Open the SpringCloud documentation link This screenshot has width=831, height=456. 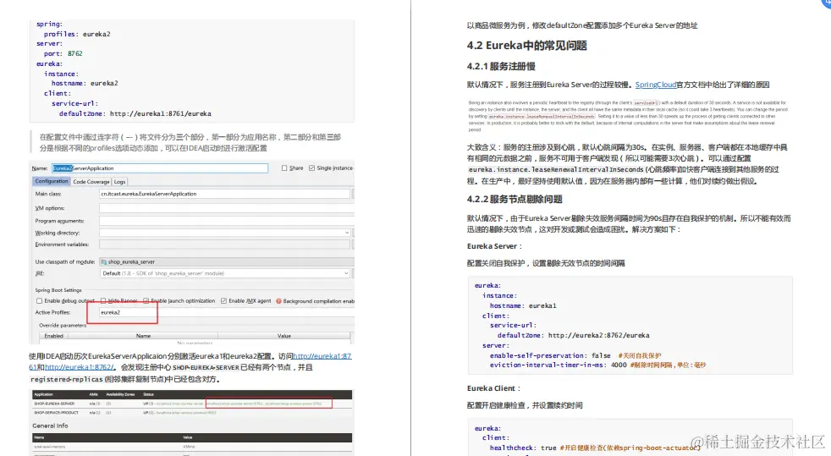[x=656, y=85]
